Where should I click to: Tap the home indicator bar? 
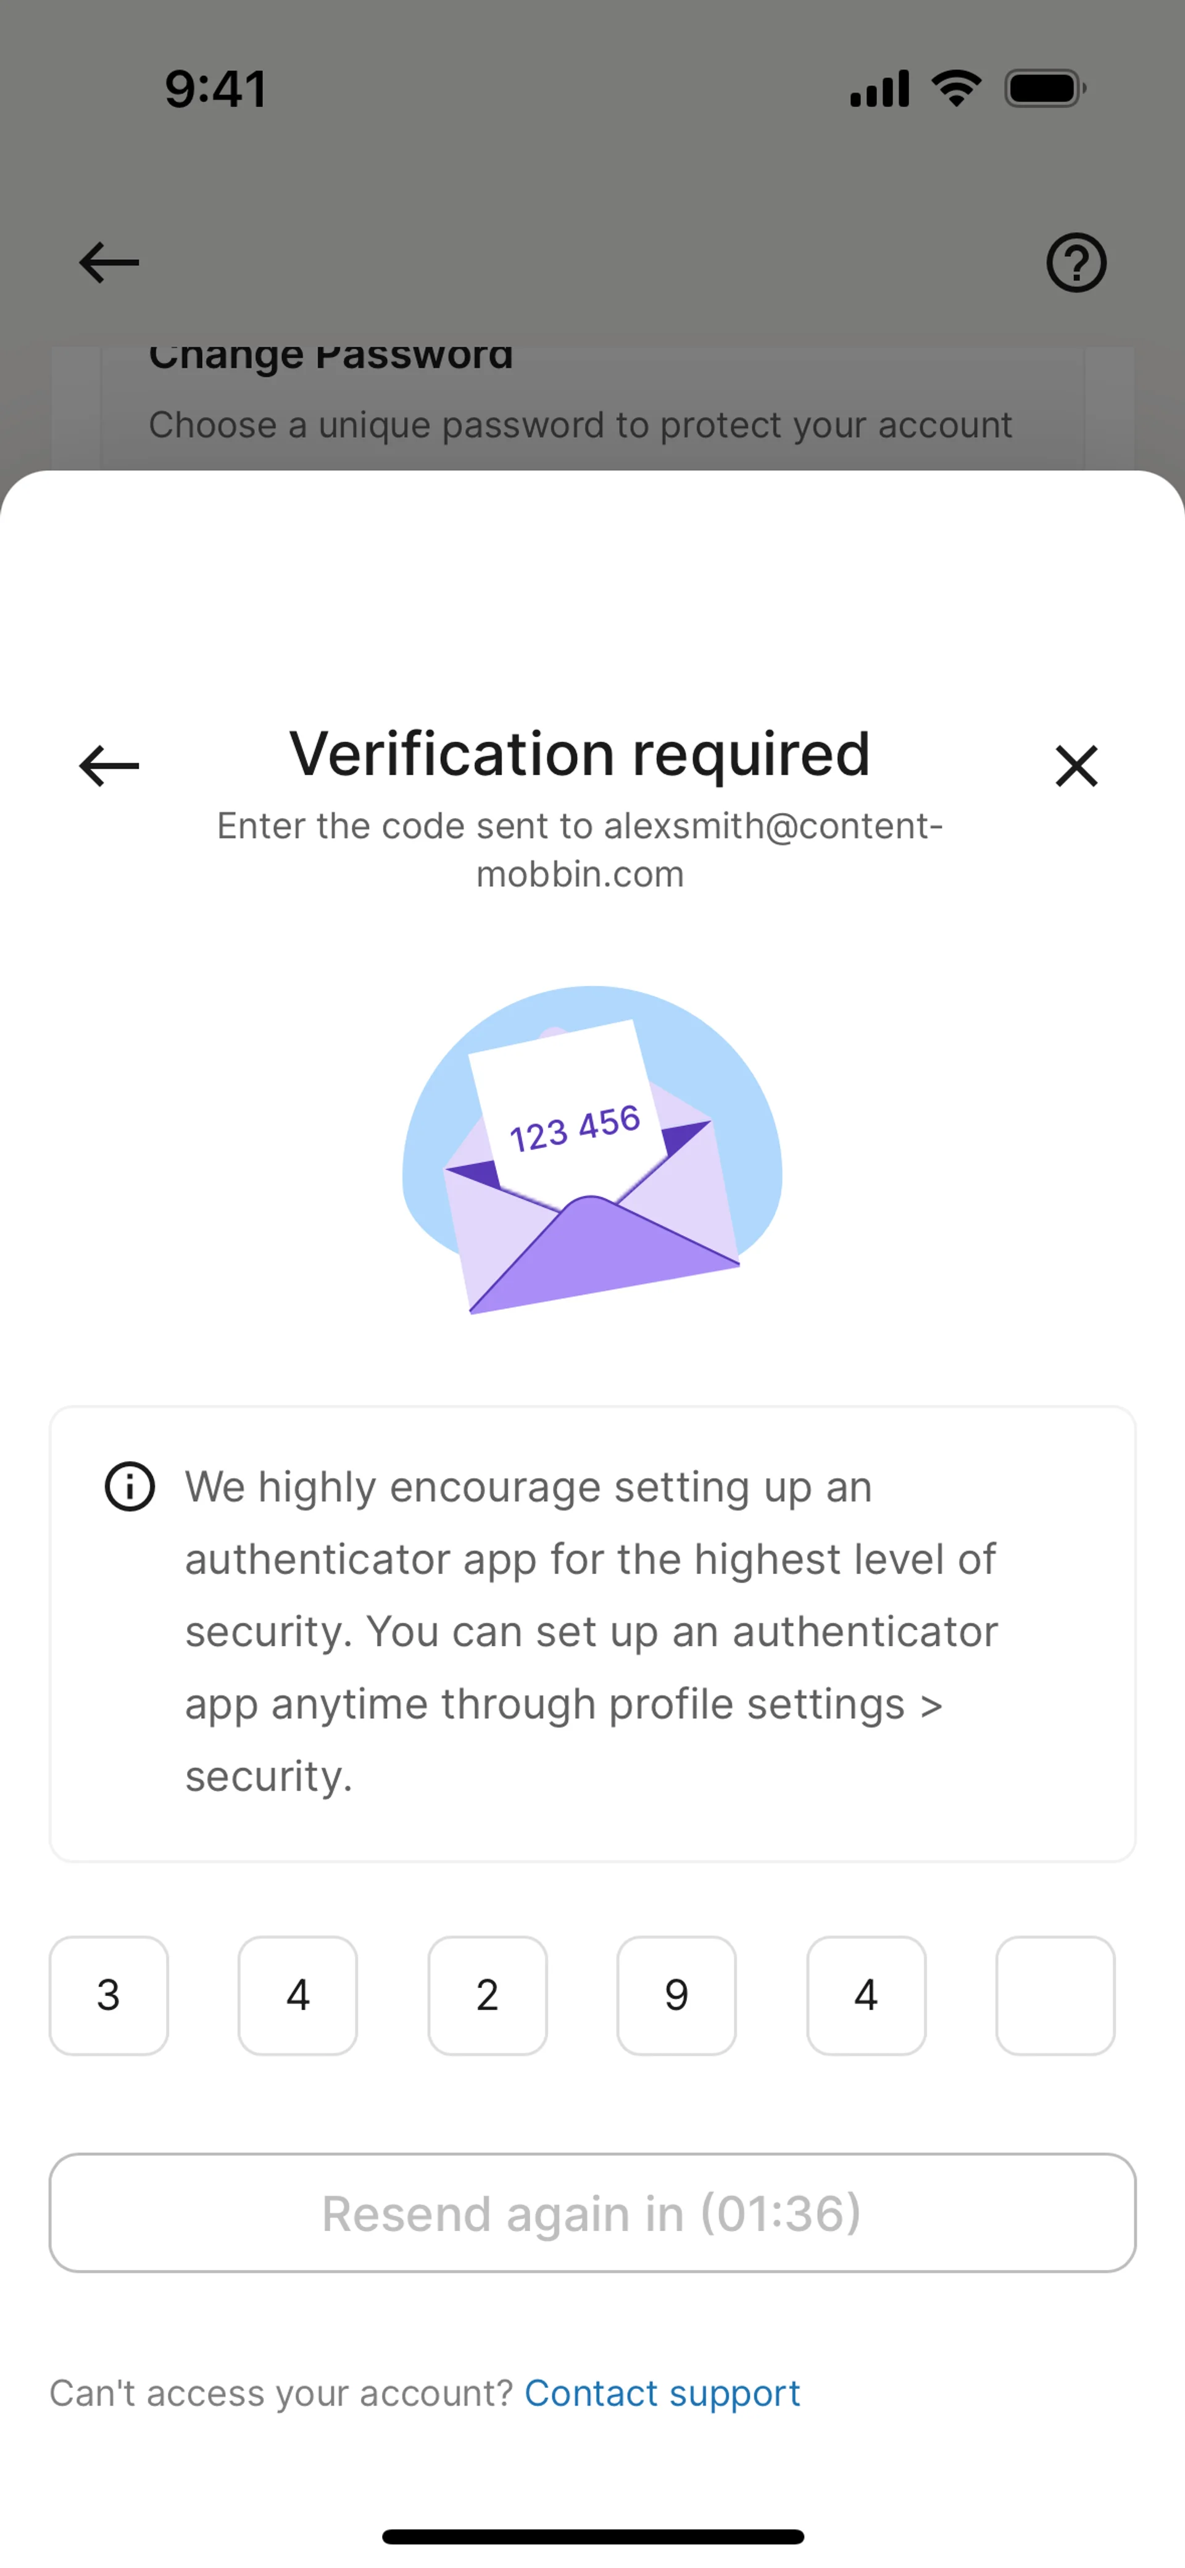click(592, 2536)
